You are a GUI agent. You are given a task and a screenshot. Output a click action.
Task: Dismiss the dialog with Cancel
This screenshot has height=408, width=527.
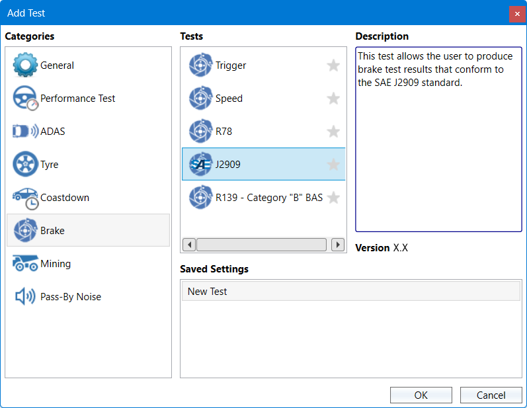point(491,395)
